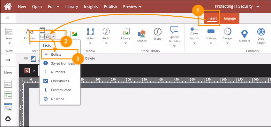Expand the Edit menu

pos(54,7)
